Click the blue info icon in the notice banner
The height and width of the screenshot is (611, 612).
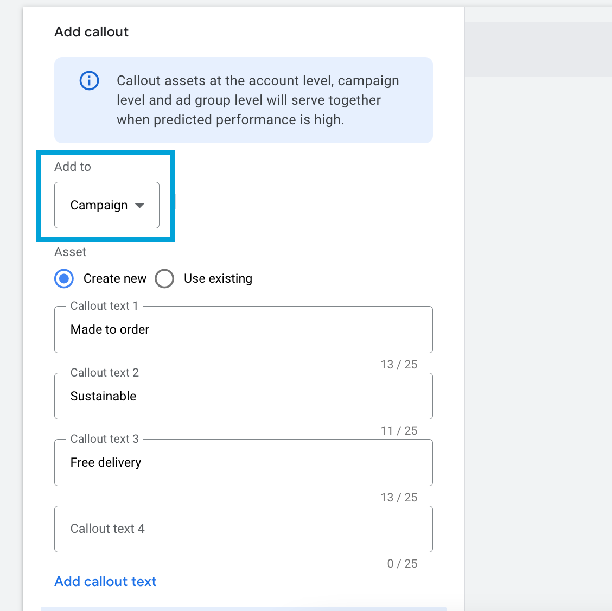click(89, 80)
